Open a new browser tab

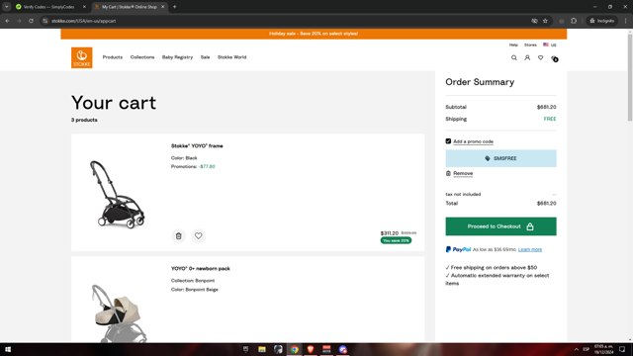174,7
